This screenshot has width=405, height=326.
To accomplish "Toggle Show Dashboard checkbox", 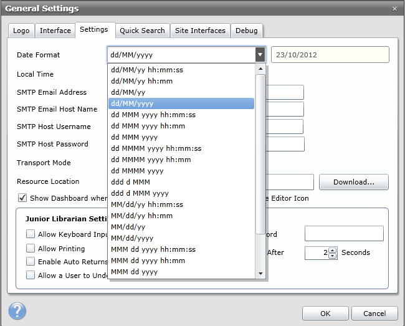I will coord(22,198).
